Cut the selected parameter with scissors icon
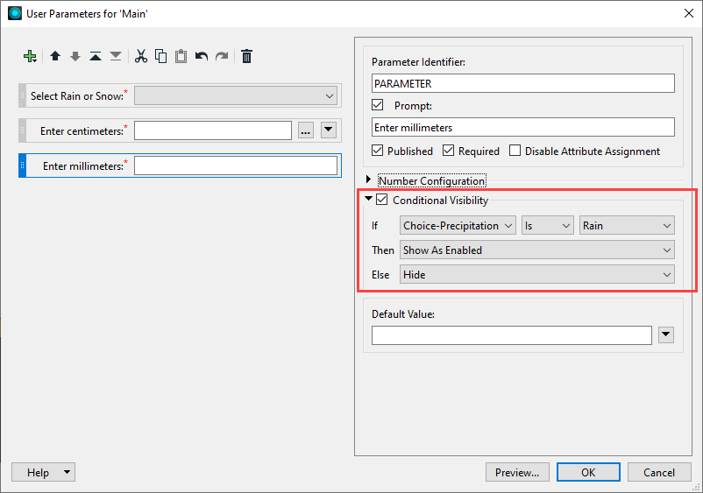Screen dimensions: 703x493 140,56
